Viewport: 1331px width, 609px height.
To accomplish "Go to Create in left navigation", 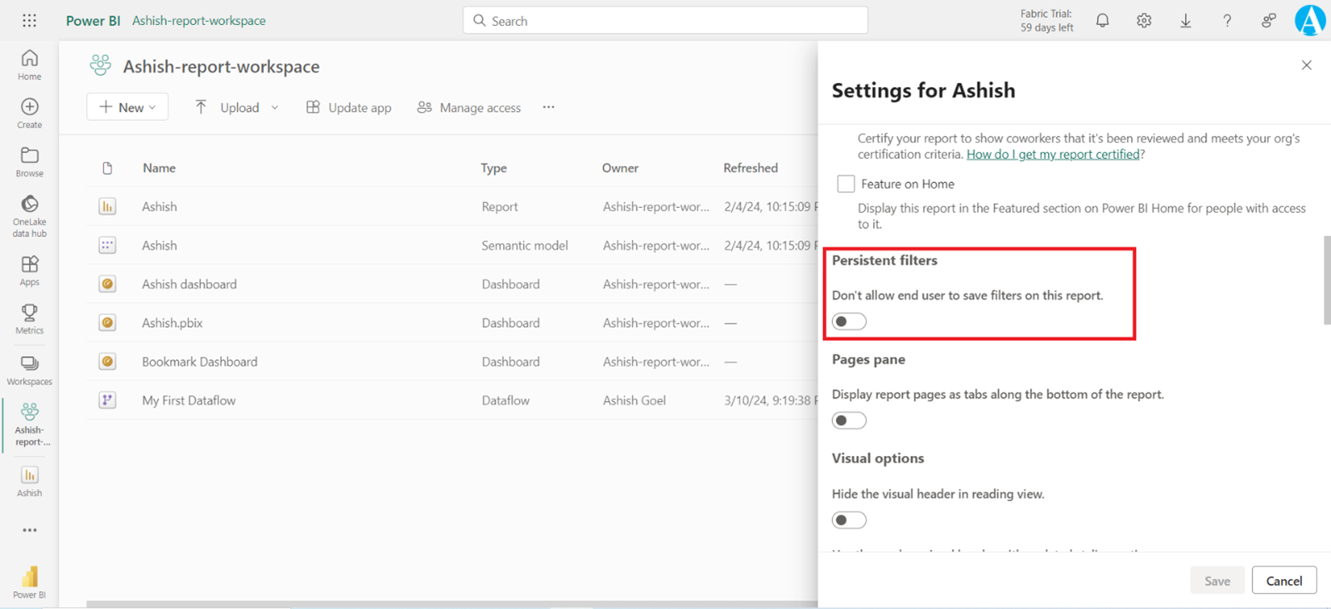I will (29, 113).
